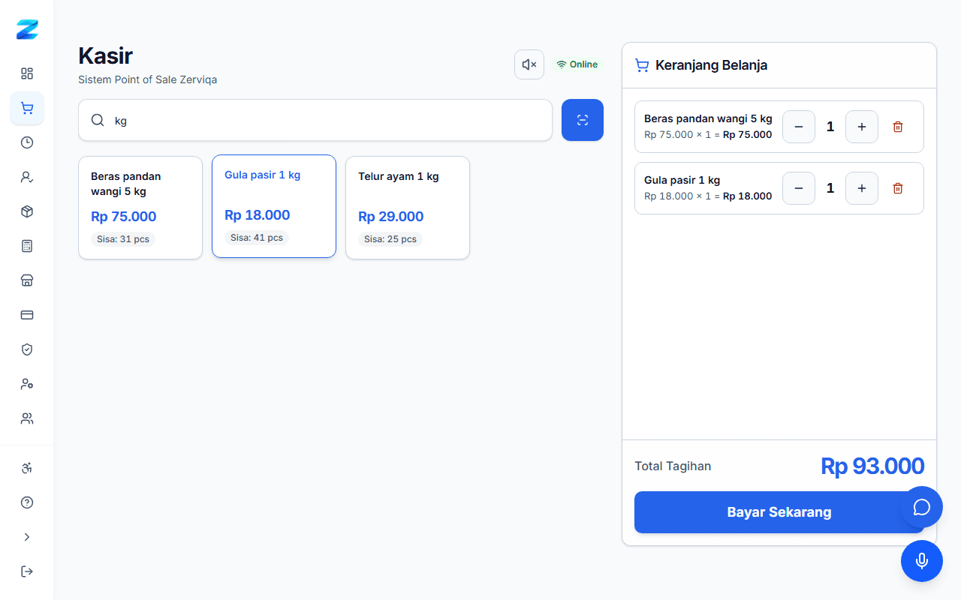Open the dashboard grid icon in sidebar
Image resolution: width=961 pixels, height=600 pixels.
coord(27,73)
